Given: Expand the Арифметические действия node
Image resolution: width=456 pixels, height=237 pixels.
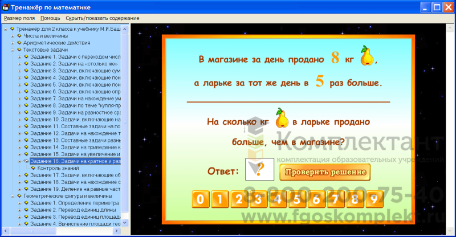Looking at the screenshot, I should click(x=13, y=43).
